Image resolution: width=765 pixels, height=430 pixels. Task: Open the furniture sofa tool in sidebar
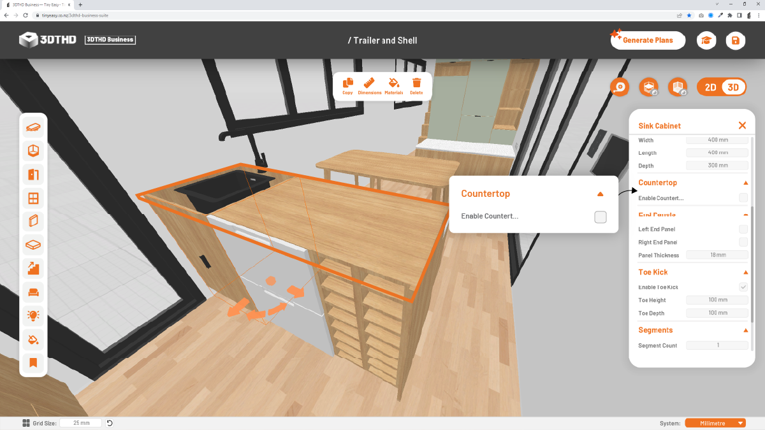click(x=33, y=292)
